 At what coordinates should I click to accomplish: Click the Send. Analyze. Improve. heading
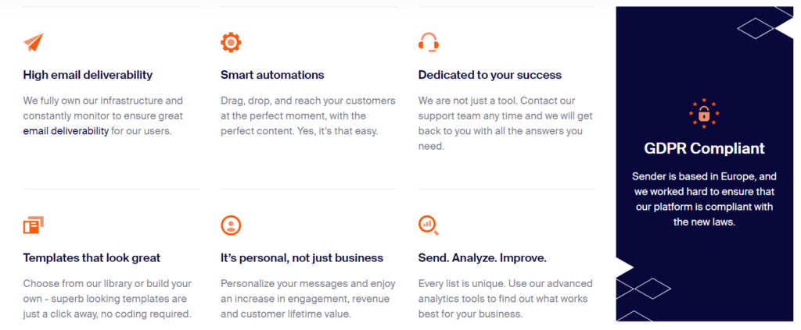(x=483, y=257)
